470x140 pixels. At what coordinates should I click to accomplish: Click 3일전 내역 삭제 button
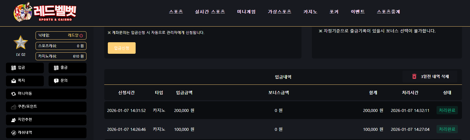(x=430, y=76)
